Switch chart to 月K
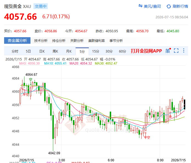 pos(69,51)
